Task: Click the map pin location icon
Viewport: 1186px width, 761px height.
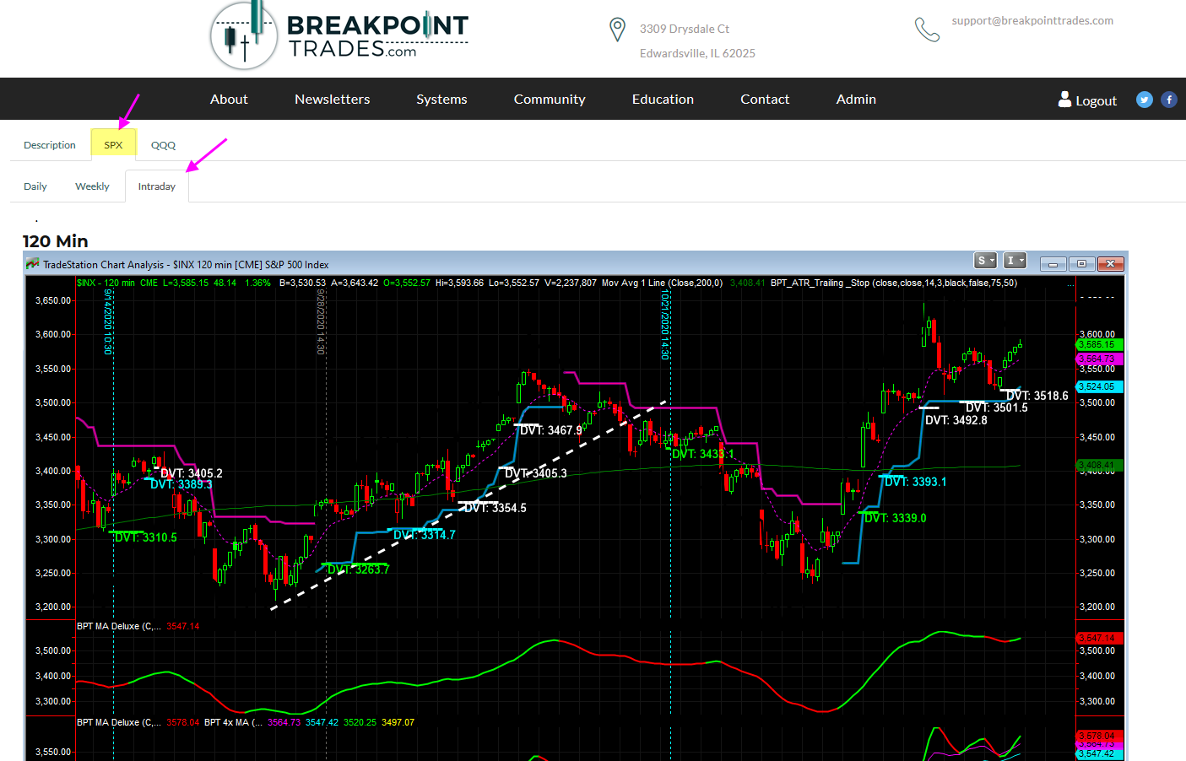Action: coord(617,30)
